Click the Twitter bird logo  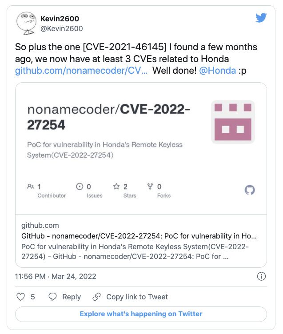pyautogui.click(x=261, y=18)
